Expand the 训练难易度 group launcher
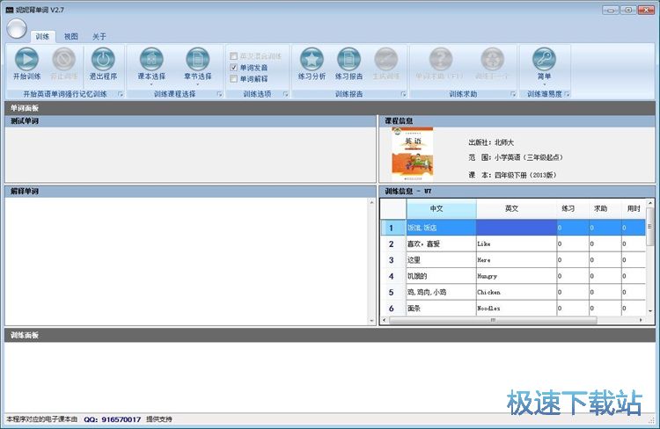The height and width of the screenshot is (429, 660). point(567,94)
